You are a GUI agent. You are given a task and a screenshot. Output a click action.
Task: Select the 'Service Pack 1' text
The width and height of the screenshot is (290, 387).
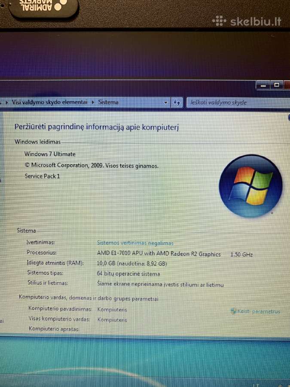42,176
